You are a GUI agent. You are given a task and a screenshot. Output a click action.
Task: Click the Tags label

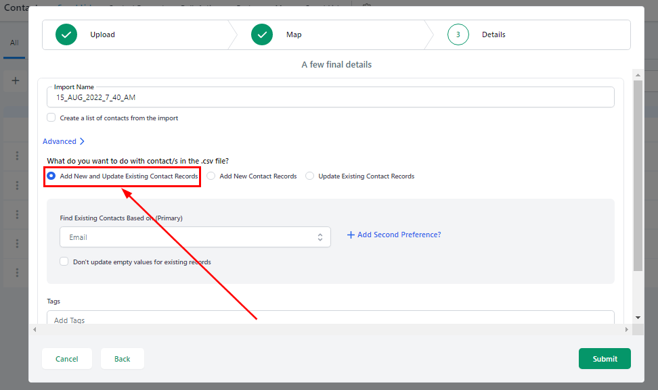pos(53,301)
